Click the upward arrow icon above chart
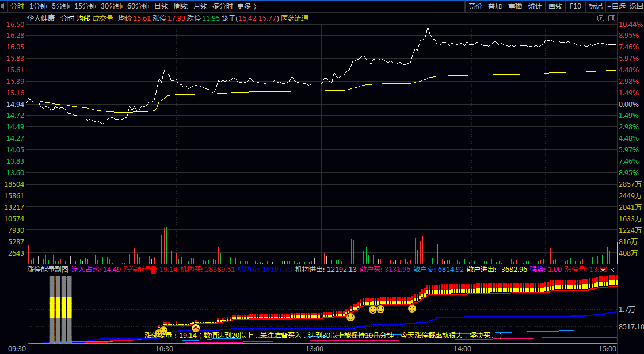The height and width of the screenshot is (354, 644). pos(601,18)
